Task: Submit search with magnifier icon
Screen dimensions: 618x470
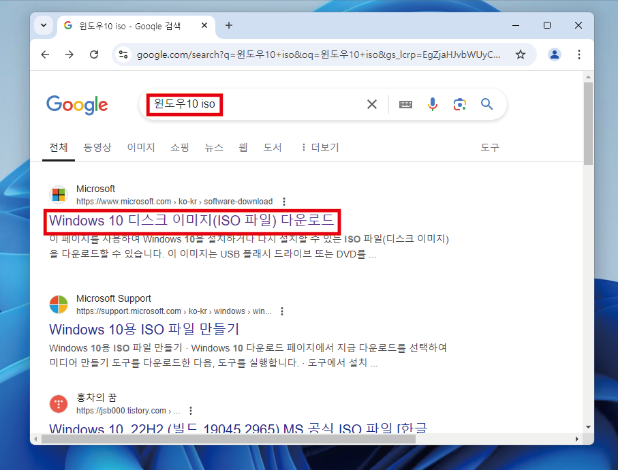Action: tap(486, 104)
